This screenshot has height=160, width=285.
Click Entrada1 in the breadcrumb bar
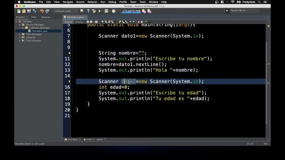pos(73,140)
